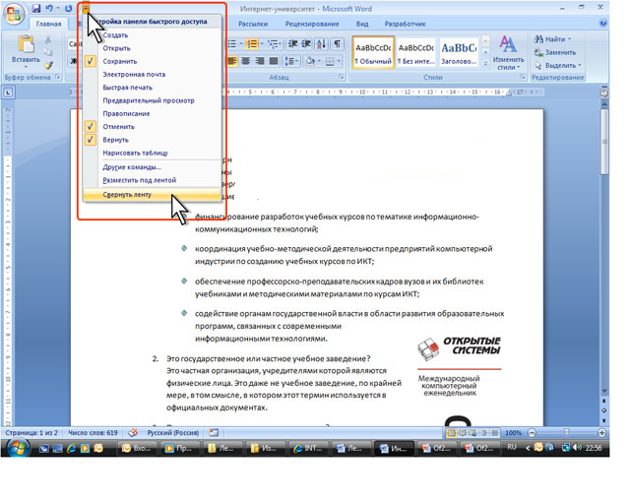Viewport: 630px width, 504px height.
Task: Click the Save icon in Quick Access toolbar
Action: pos(36,9)
